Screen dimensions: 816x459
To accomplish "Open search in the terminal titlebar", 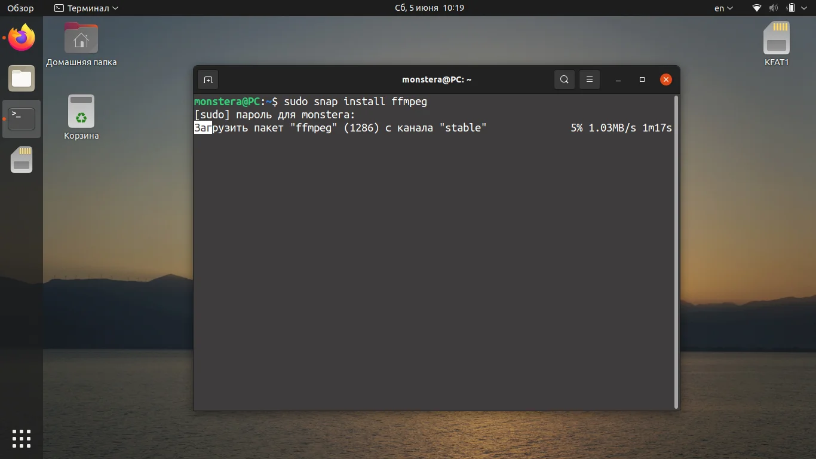I will pyautogui.click(x=564, y=79).
